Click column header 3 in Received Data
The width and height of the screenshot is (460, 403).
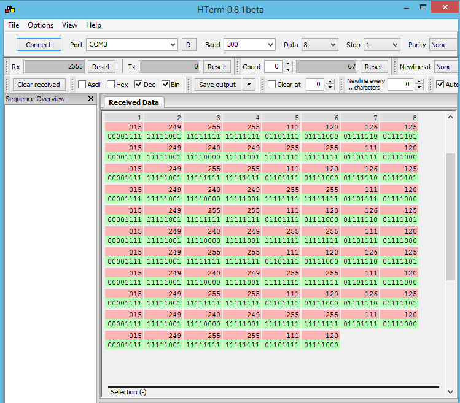[x=203, y=118]
